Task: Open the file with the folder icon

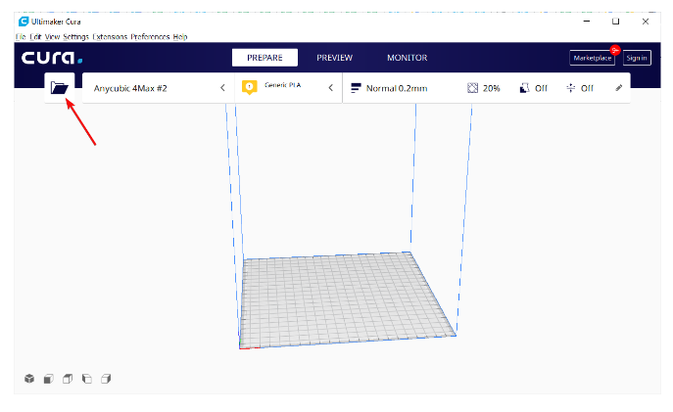Action: click(x=59, y=88)
